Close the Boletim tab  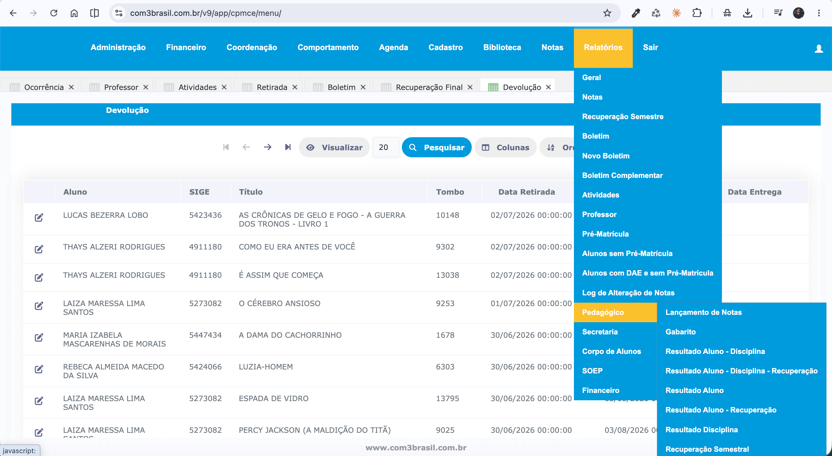click(363, 87)
